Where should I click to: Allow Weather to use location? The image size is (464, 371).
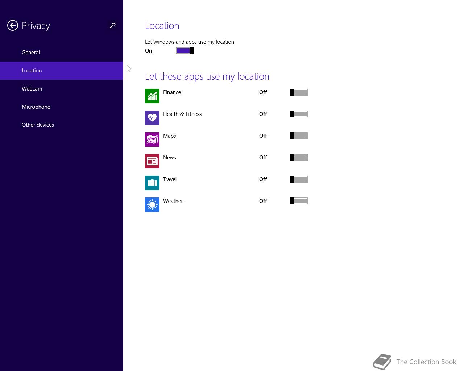point(299,201)
